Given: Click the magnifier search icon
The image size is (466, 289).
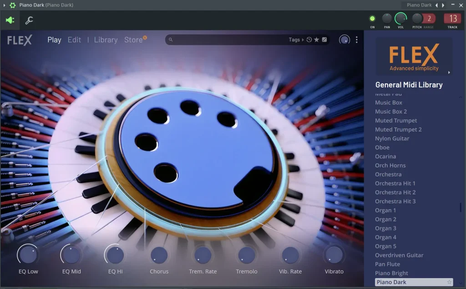Looking at the screenshot, I should (x=171, y=39).
